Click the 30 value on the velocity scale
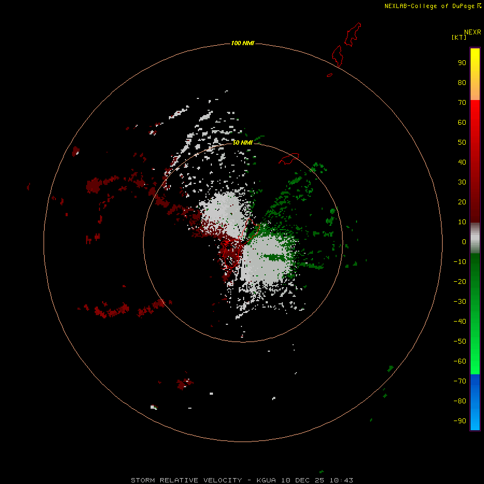 (462, 182)
